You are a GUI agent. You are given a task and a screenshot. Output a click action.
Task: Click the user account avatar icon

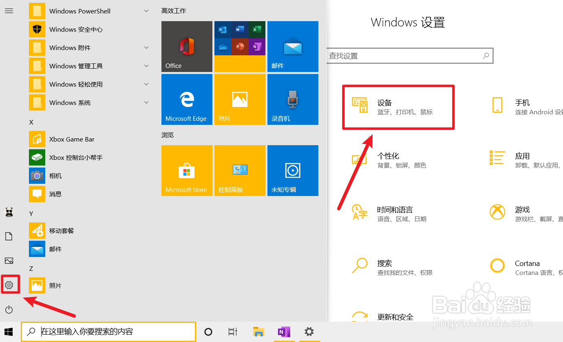9,212
